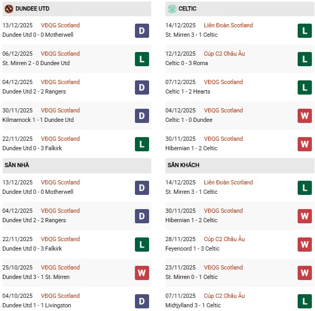Image resolution: width=315 pixels, height=311 pixels.
Task: Click the Dundee Utd club crest
Action: pos(8,9)
